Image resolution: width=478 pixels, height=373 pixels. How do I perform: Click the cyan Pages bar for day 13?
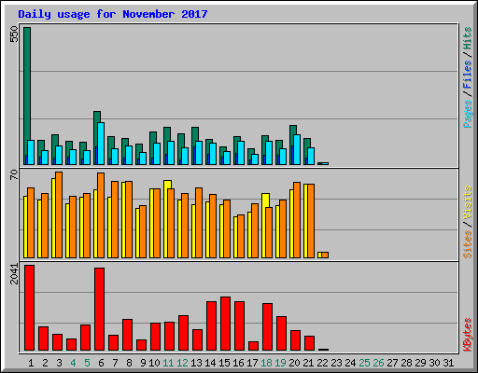199,153
